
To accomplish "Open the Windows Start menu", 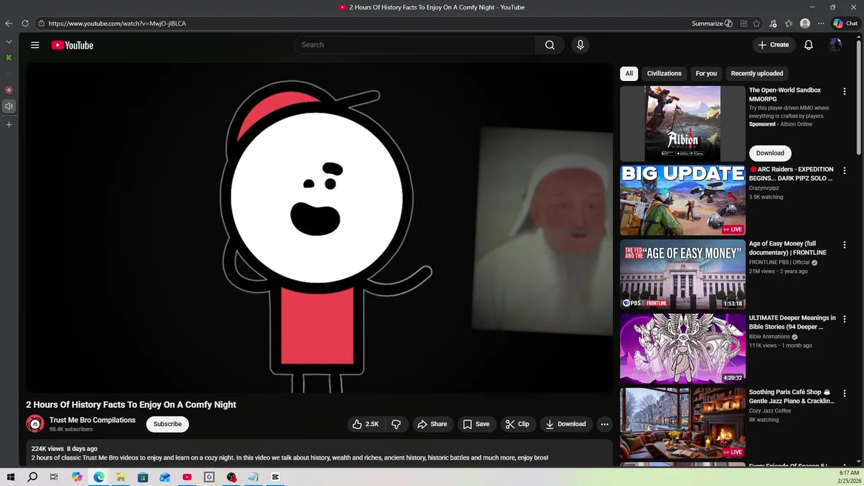I will pos(10,477).
